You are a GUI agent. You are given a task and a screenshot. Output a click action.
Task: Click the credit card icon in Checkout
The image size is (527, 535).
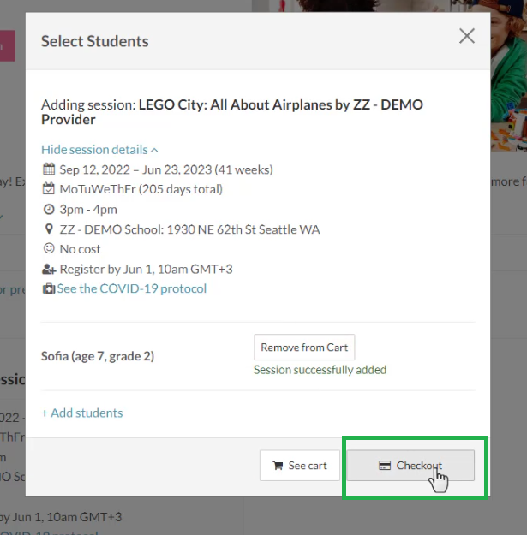[385, 466]
